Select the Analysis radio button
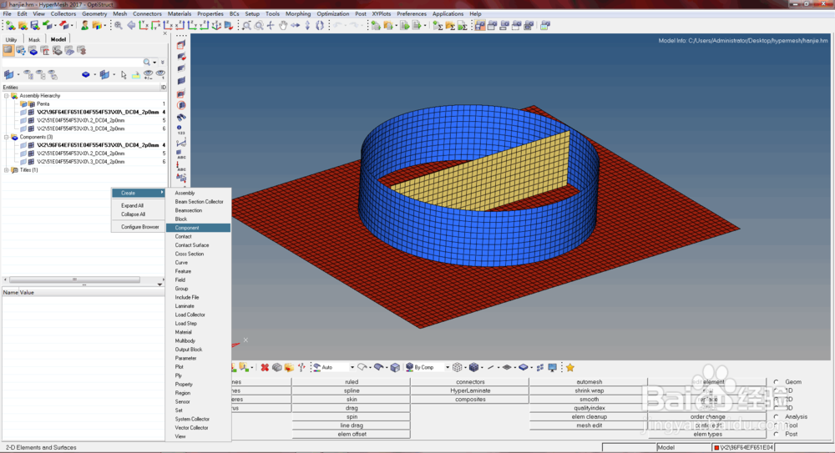835x453 pixels. [777, 417]
